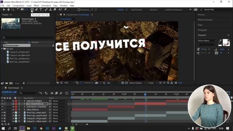Select the Zoom magnifier tool

[13, 9]
